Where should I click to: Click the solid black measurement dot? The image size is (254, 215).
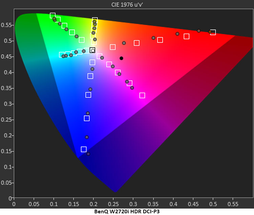121,58
